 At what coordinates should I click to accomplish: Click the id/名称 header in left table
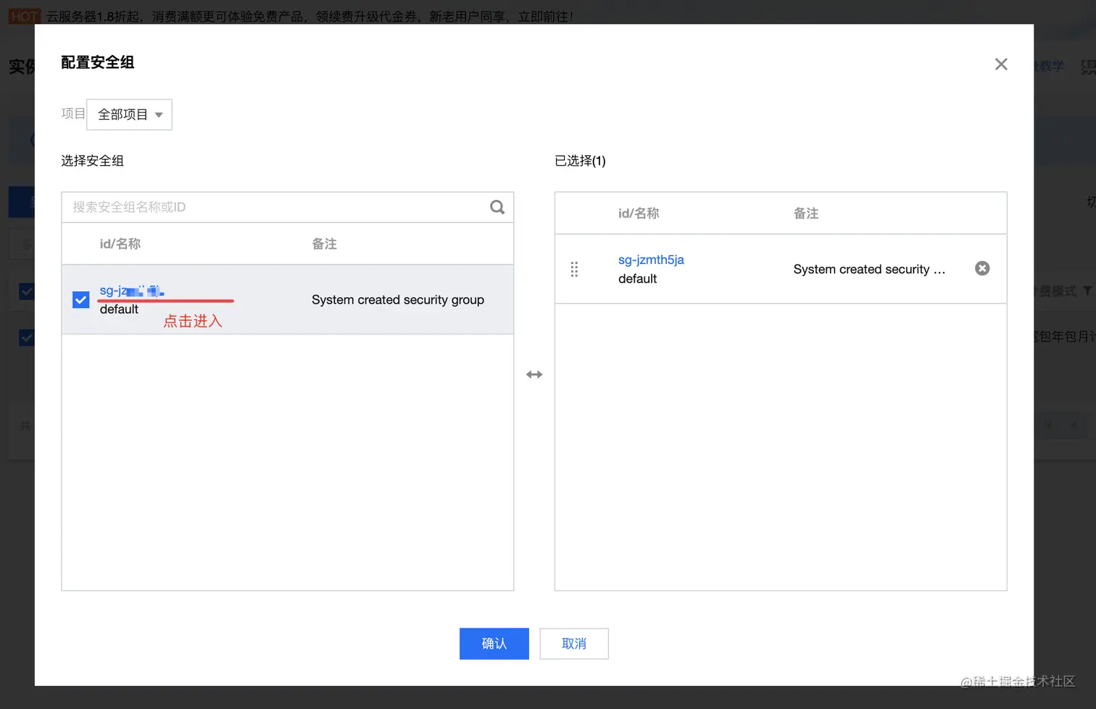coord(120,244)
